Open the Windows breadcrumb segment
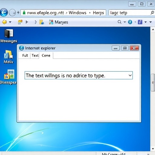 coord(77,13)
